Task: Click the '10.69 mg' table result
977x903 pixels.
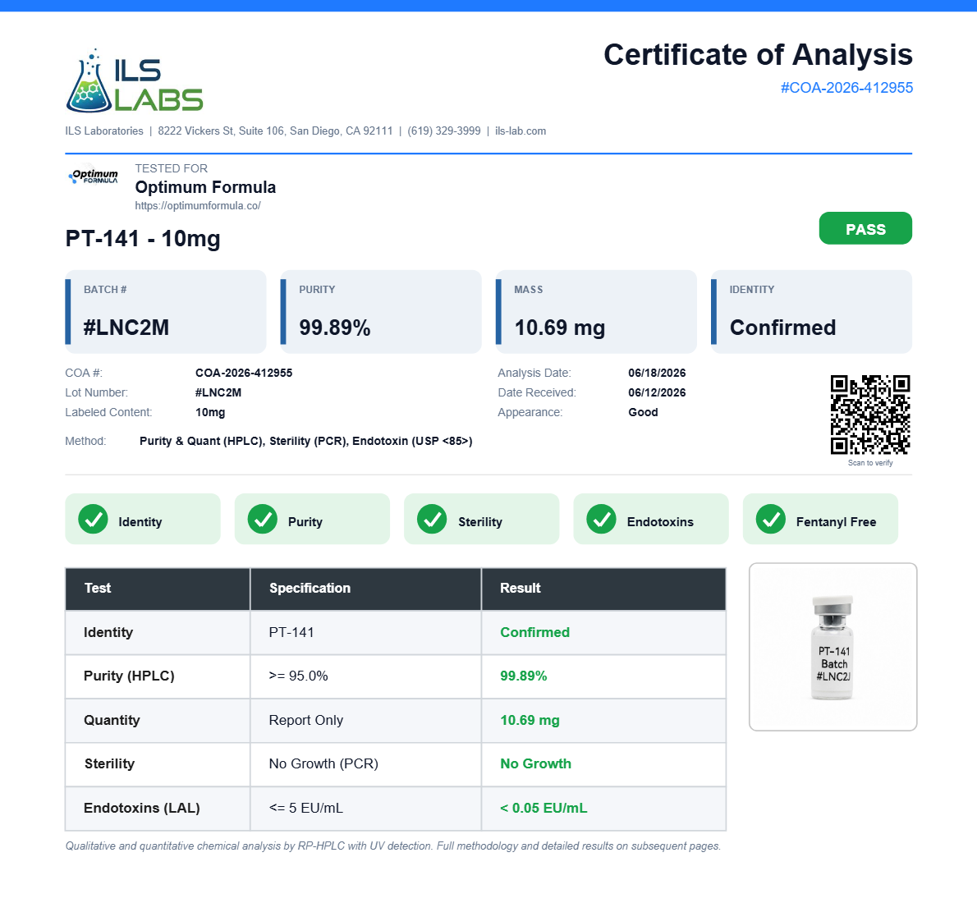Action: pyautogui.click(x=530, y=720)
